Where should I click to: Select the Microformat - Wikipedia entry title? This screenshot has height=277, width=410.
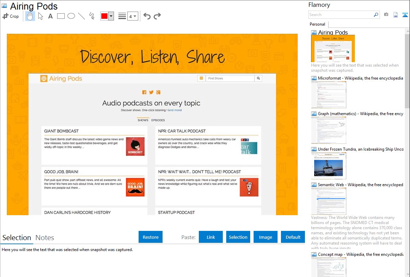tap(360, 78)
